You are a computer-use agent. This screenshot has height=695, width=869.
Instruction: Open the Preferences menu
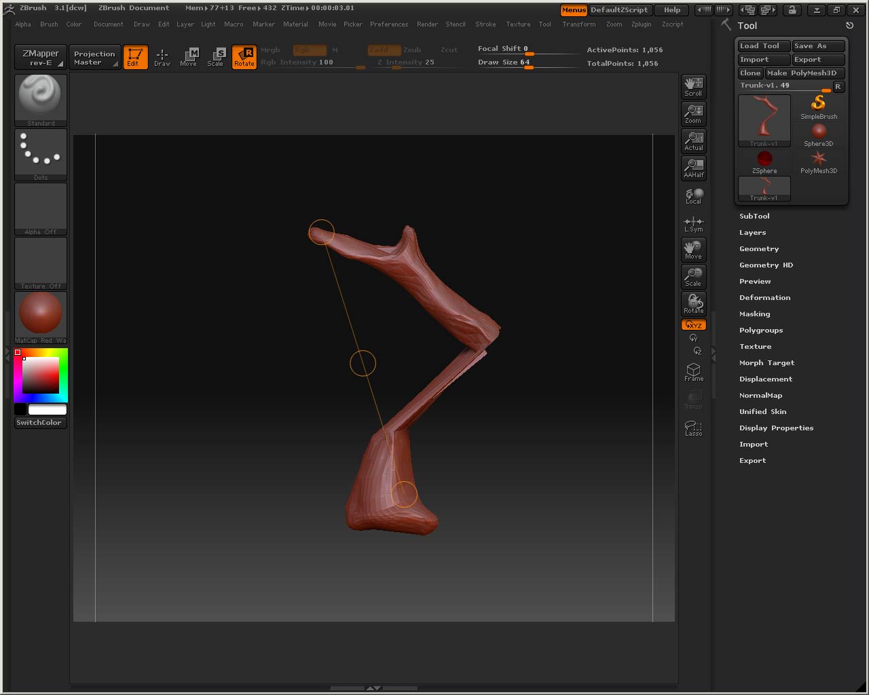pyautogui.click(x=389, y=24)
